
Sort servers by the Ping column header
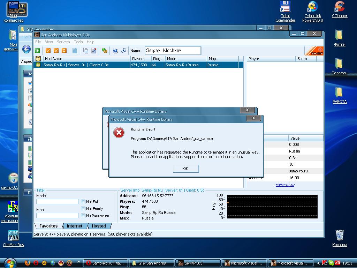point(157,59)
